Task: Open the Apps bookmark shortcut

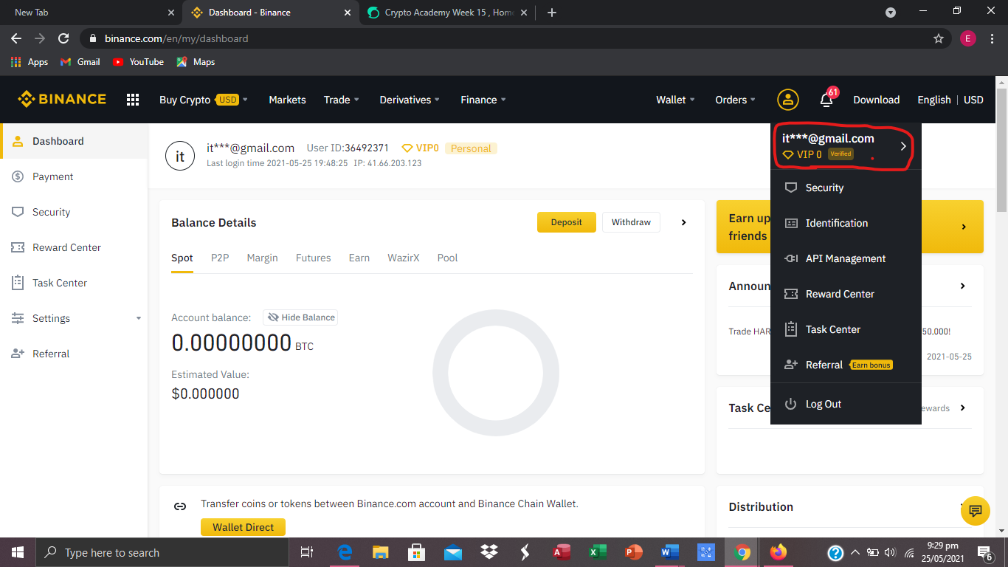Action: [30, 62]
